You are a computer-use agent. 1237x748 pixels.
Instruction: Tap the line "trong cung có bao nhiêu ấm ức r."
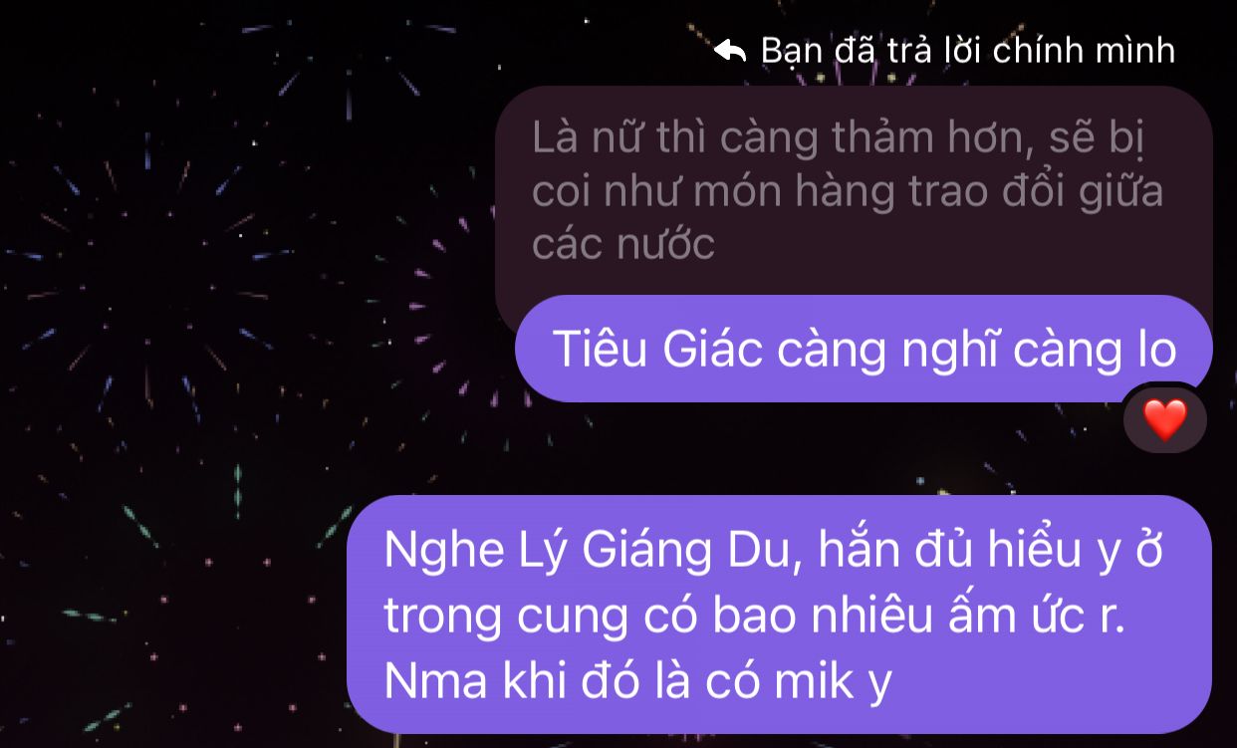754,618
